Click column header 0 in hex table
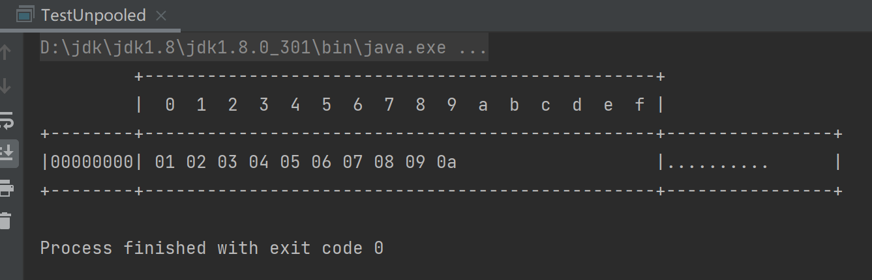872x280 pixels. pyautogui.click(x=170, y=105)
